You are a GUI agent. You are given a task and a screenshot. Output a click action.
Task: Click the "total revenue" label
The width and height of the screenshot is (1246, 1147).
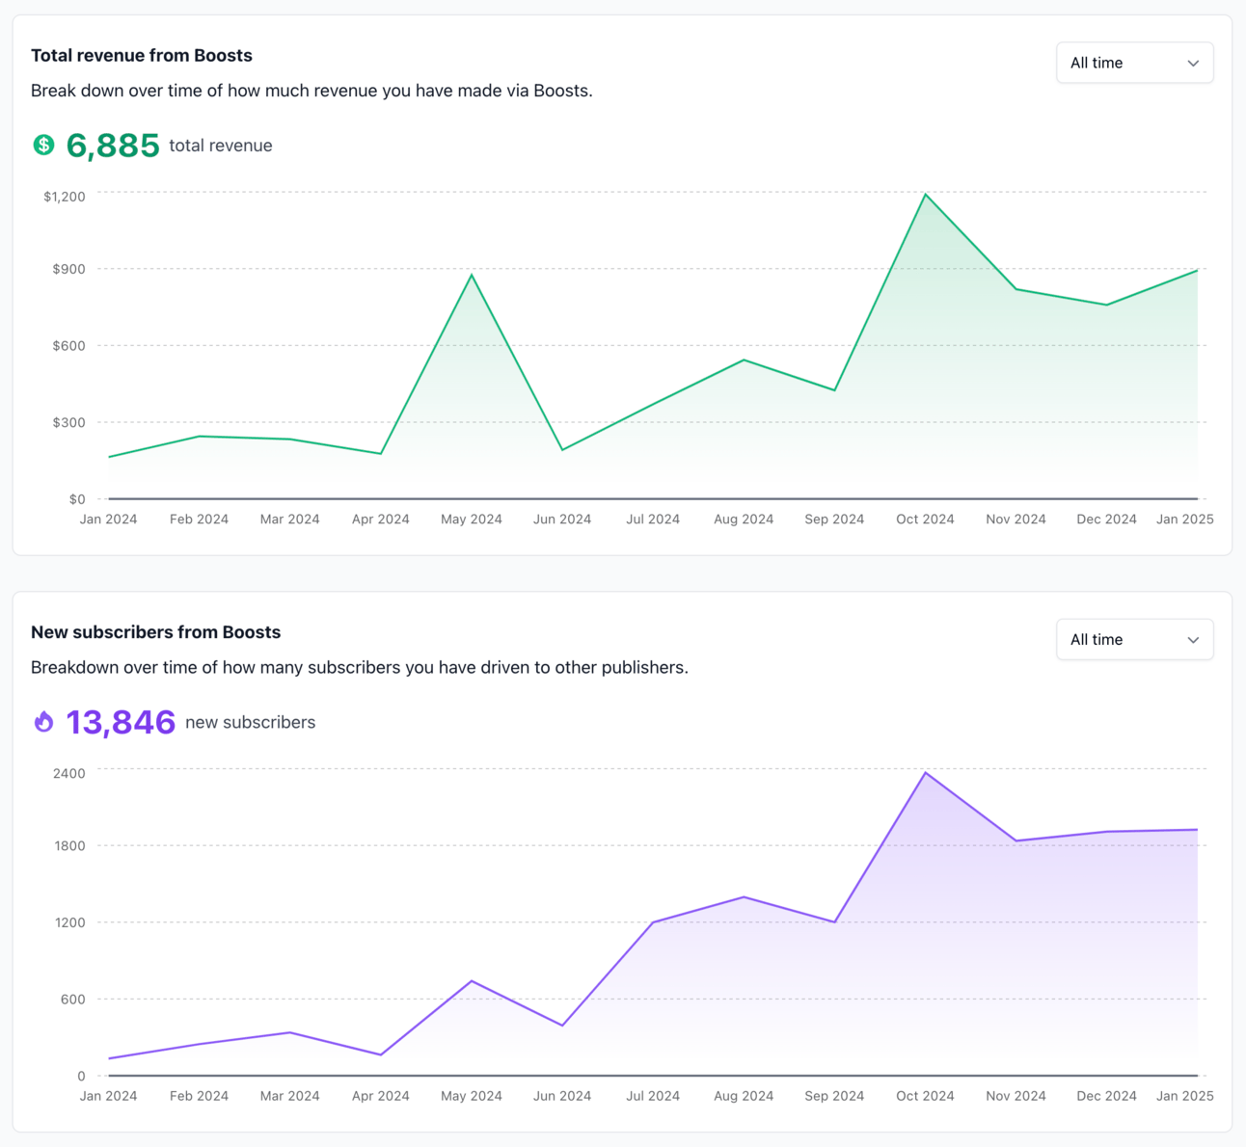221,146
